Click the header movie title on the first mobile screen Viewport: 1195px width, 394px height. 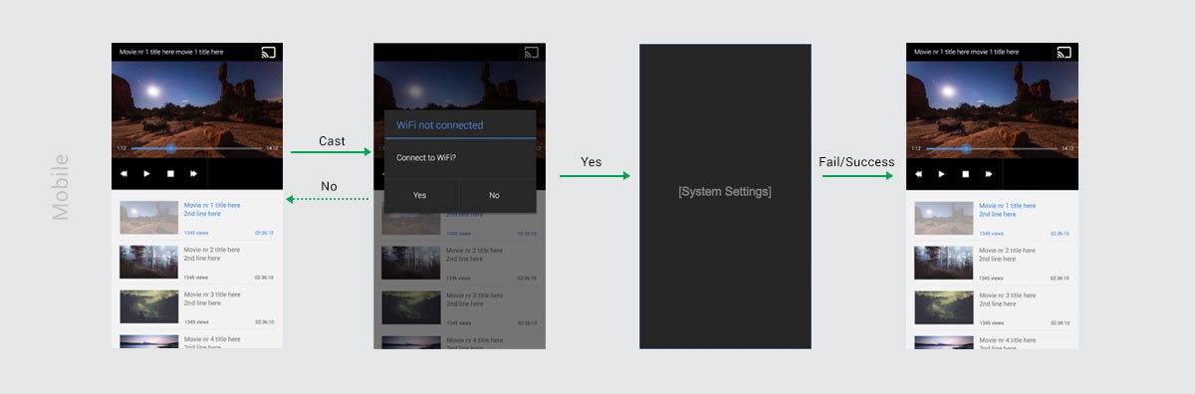tap(171, 52)
